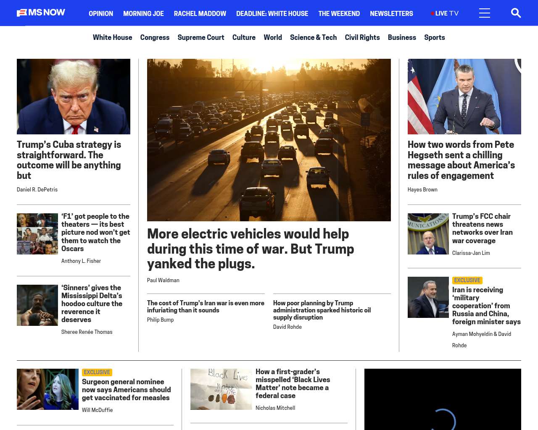Read surgeon general measles vaccine article
The image size is (538, 430).
click(x=127, y=390)
